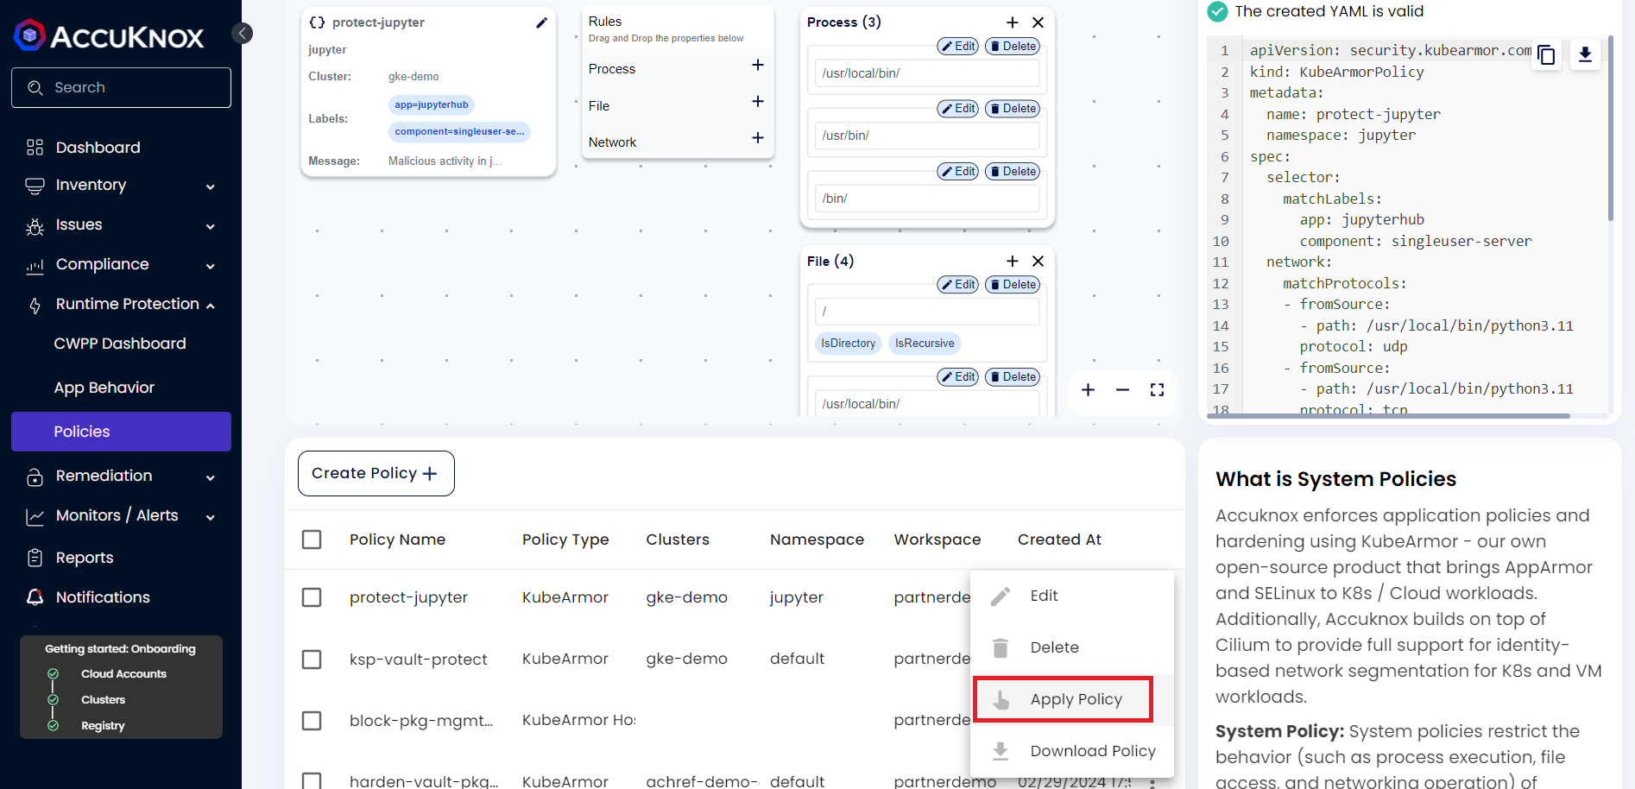The image size is (1635, 789).
Task: Click the sidebar Search field
Action: point(121,88)
